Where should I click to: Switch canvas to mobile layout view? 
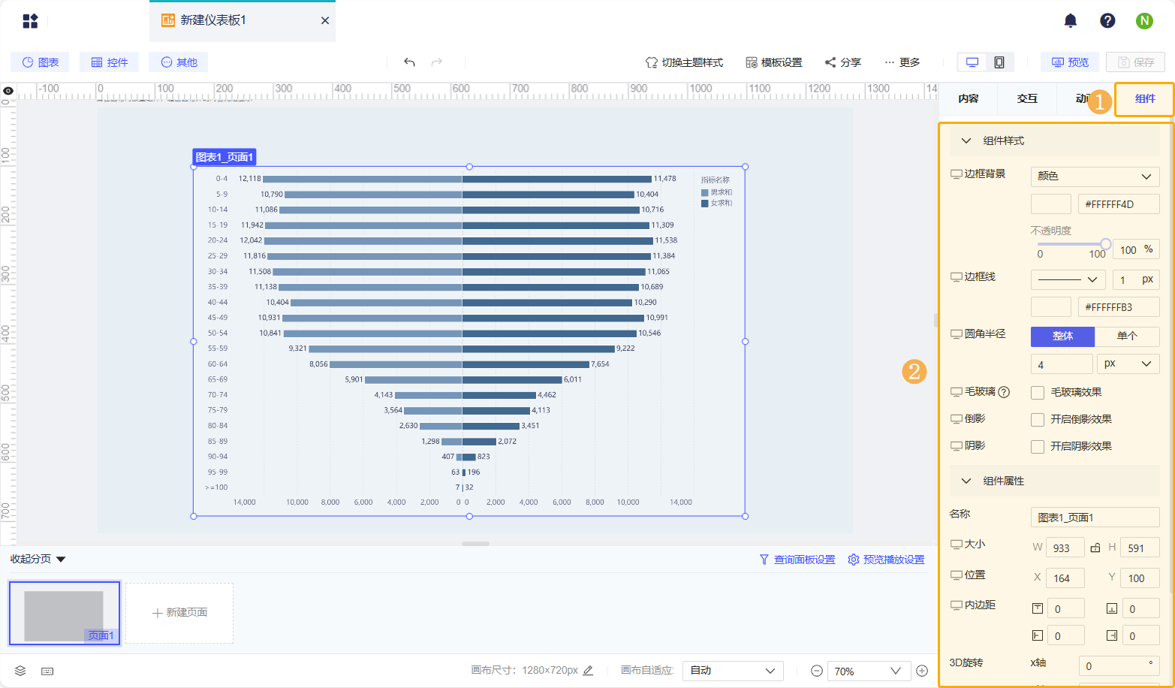point(999,62)
